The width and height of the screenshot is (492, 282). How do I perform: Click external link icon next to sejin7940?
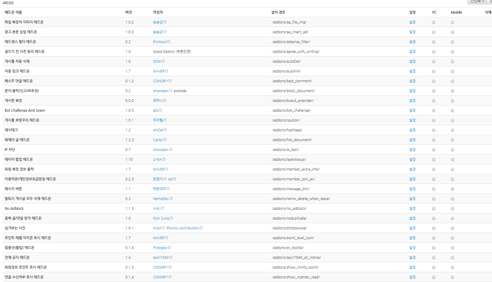[171, 257]
